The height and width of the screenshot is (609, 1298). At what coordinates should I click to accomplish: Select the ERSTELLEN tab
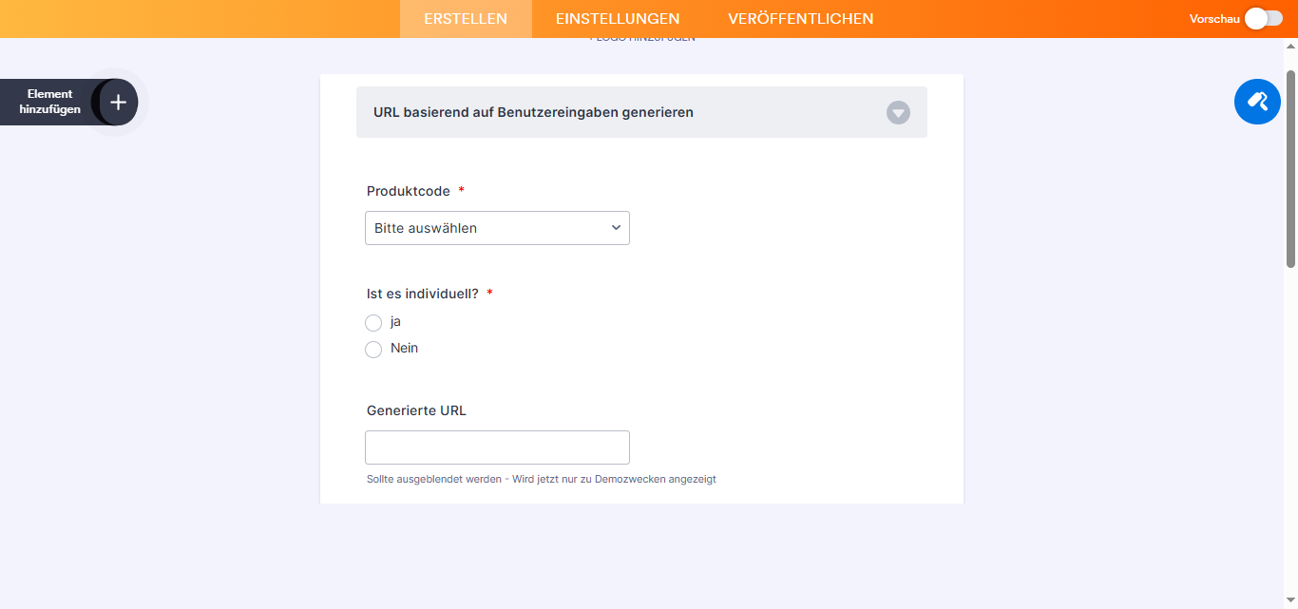[466, 18]
